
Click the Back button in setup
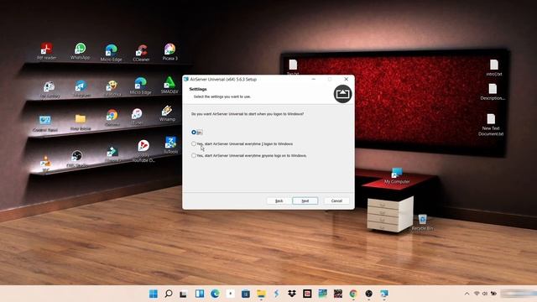pos(279,201)
